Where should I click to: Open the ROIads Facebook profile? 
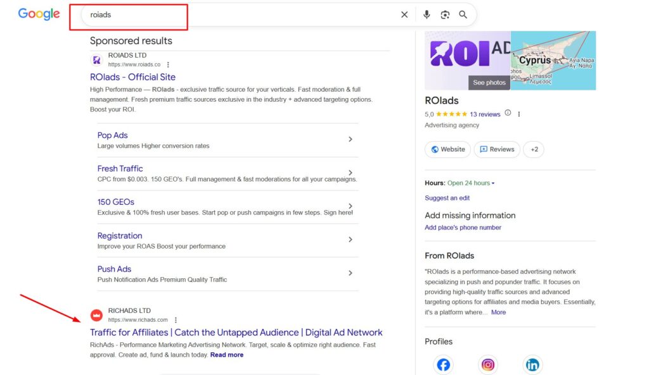pos(443,365)
